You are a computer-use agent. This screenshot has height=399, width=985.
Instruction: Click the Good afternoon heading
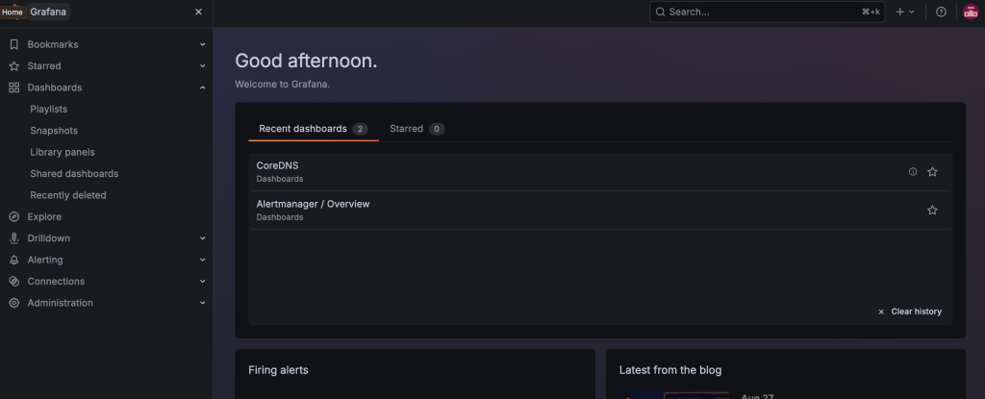point(306,61)
